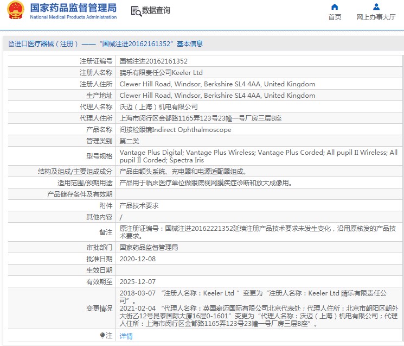Click the 注册人住所 row label
This screenshot has width=404, height=346.
tap(96, 84)
